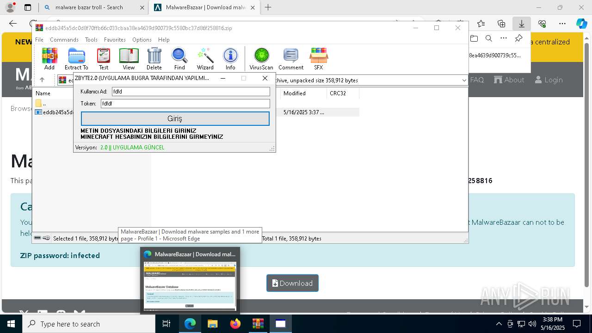
Task: Open the Login link on MalwareBazaar
Action: [549, 80]
